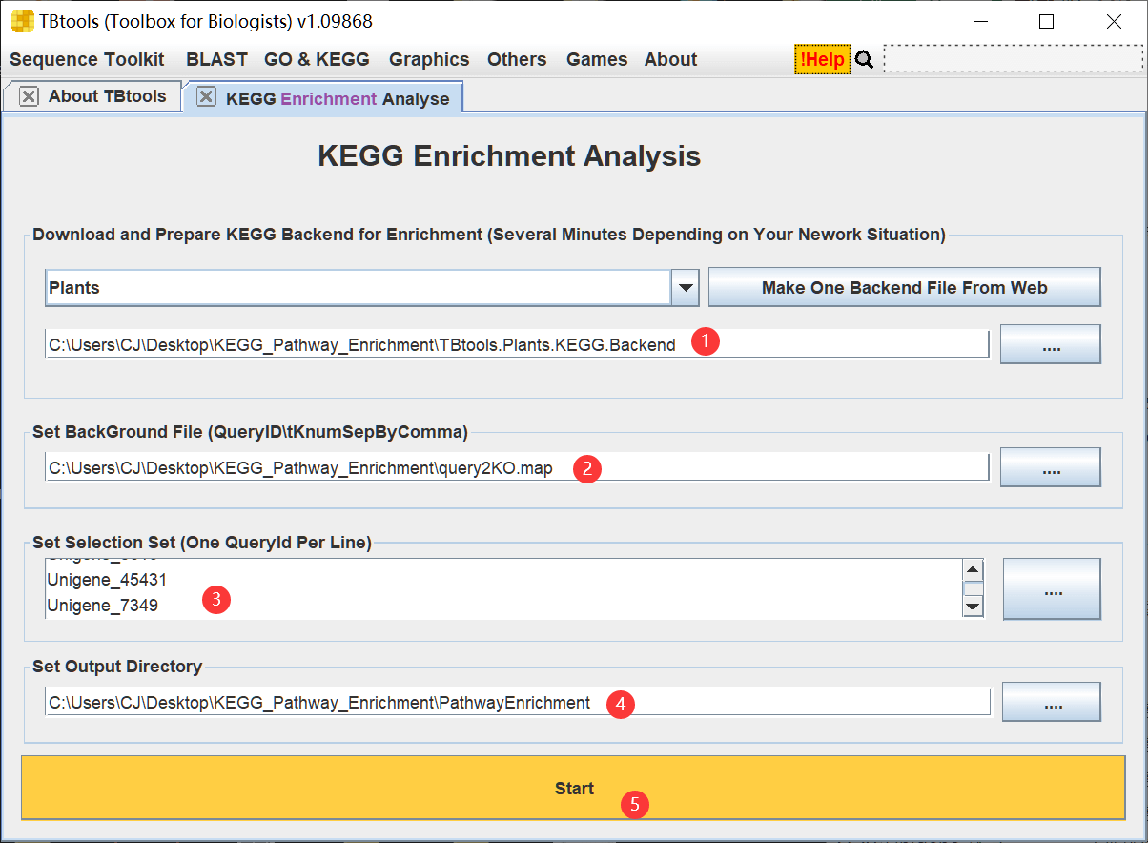The height and width of the screenshot is (843, 1148).
Task: Open the Graphics menu
Action: point(429,59)
